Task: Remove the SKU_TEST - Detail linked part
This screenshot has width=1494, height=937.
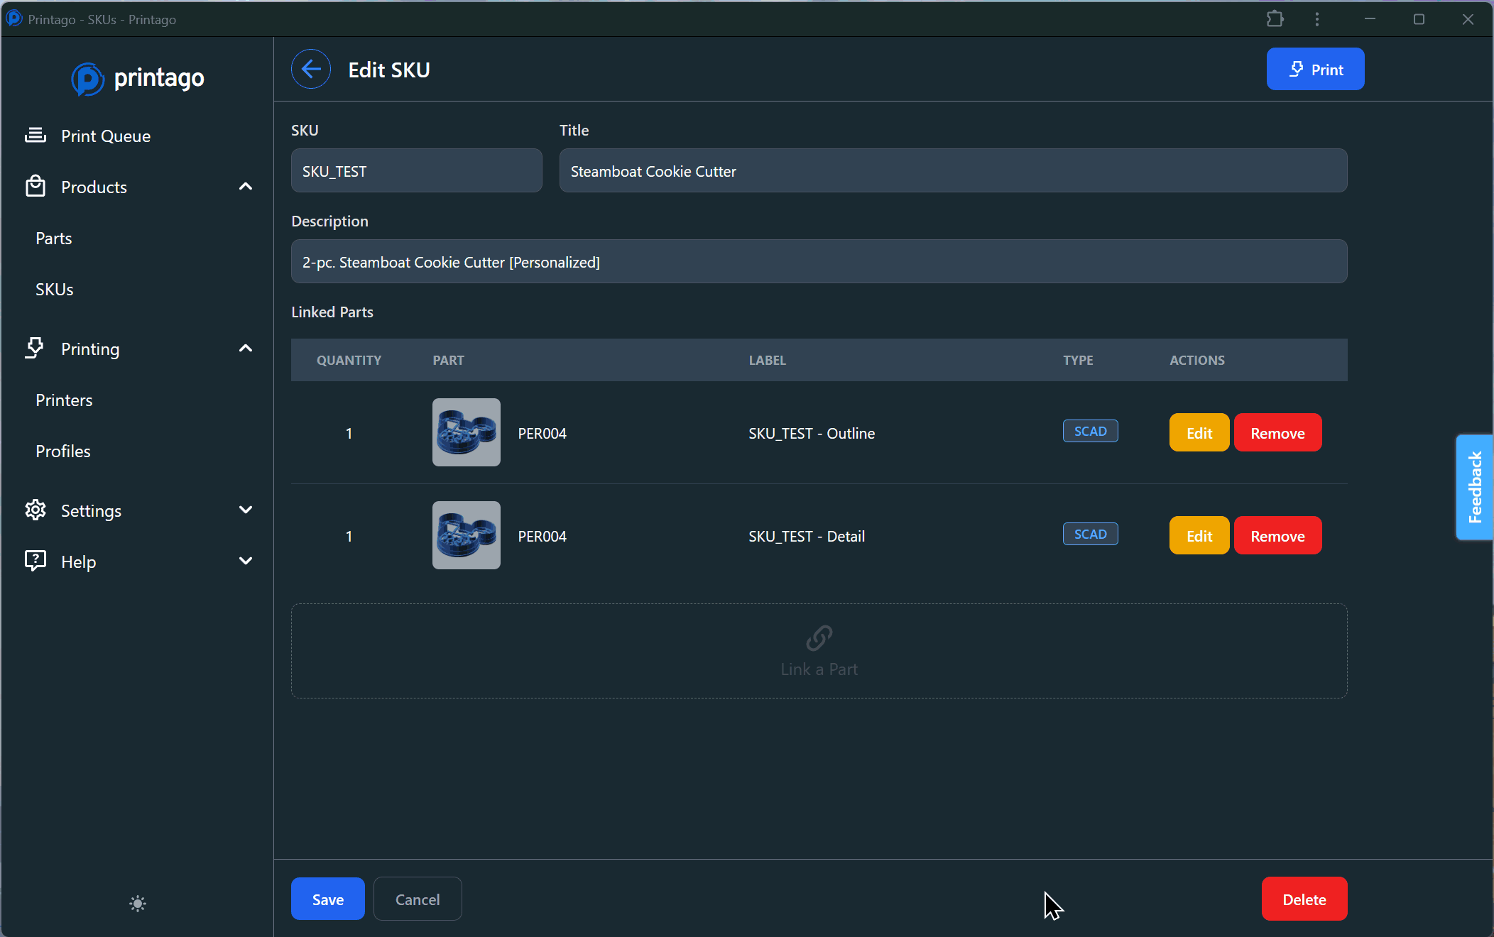Action: coord(1277,535)
